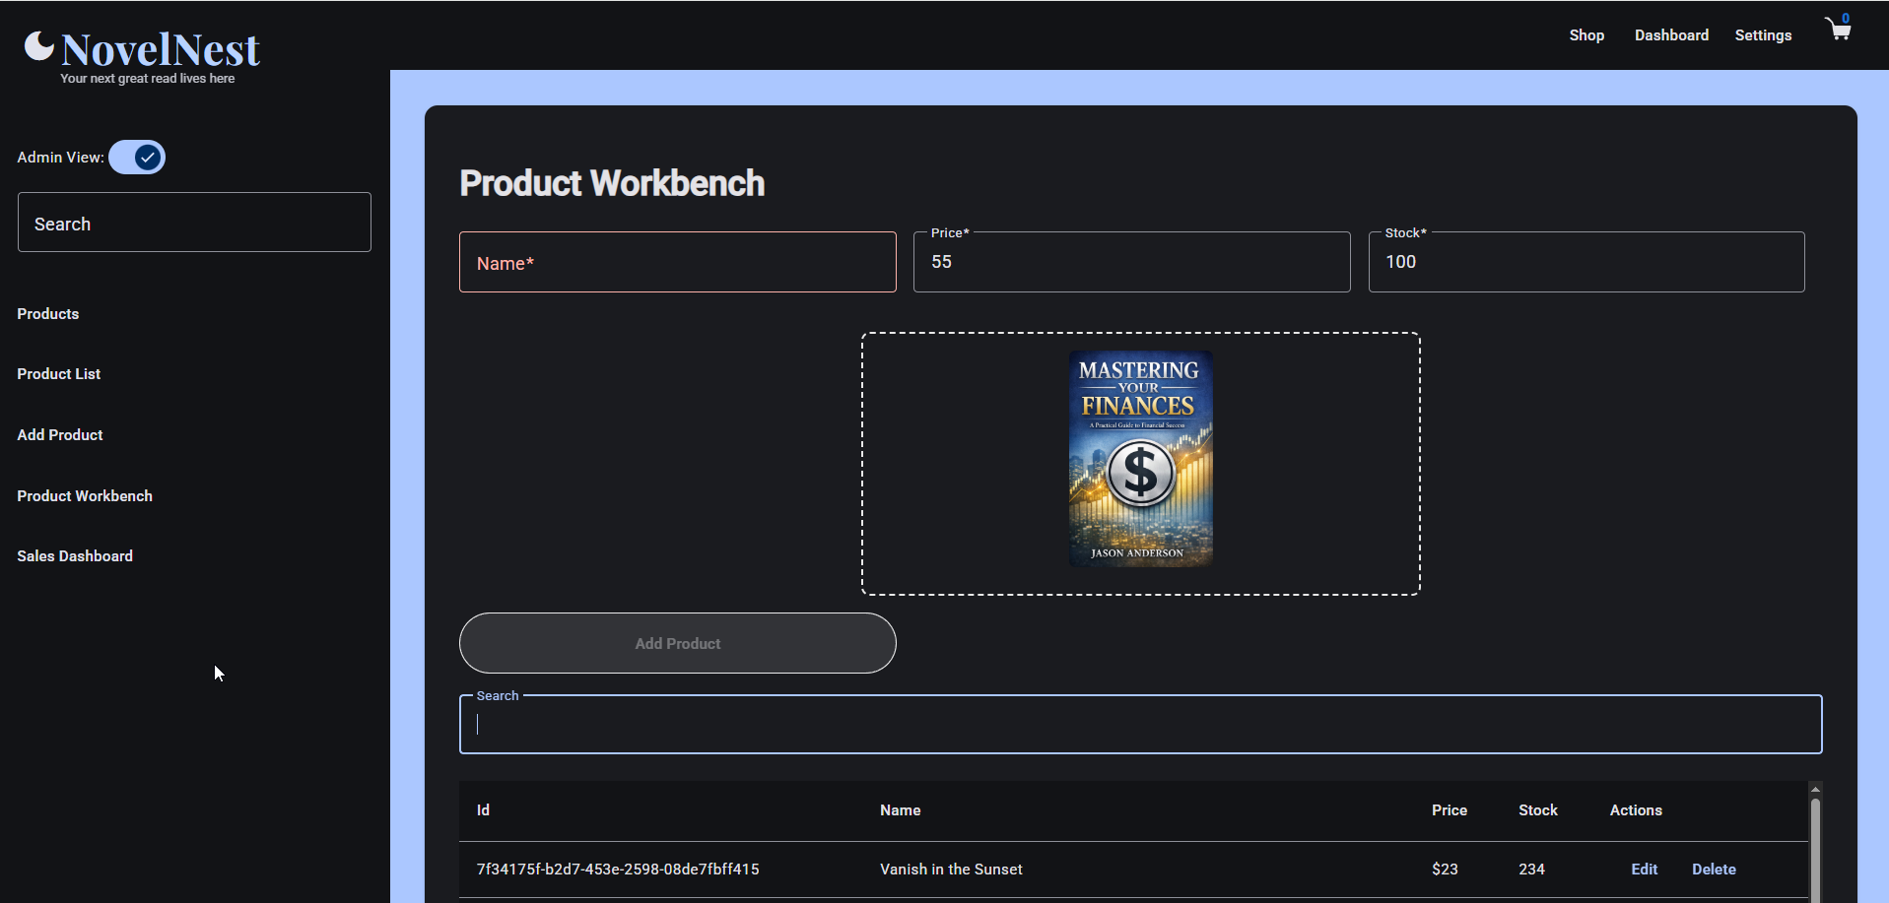
Task: Open Product Workbench sidebar link
Action: pos(85,496)
